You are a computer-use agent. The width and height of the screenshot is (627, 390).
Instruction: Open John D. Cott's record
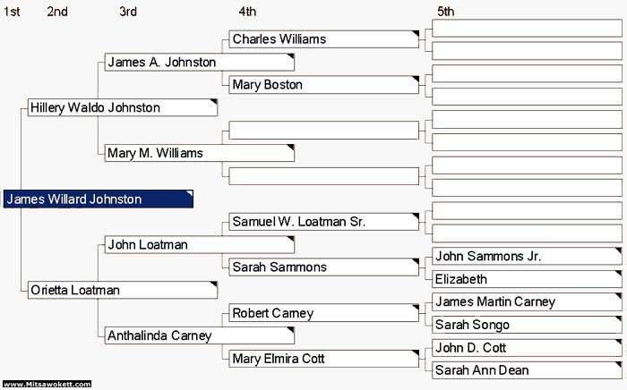527,347
